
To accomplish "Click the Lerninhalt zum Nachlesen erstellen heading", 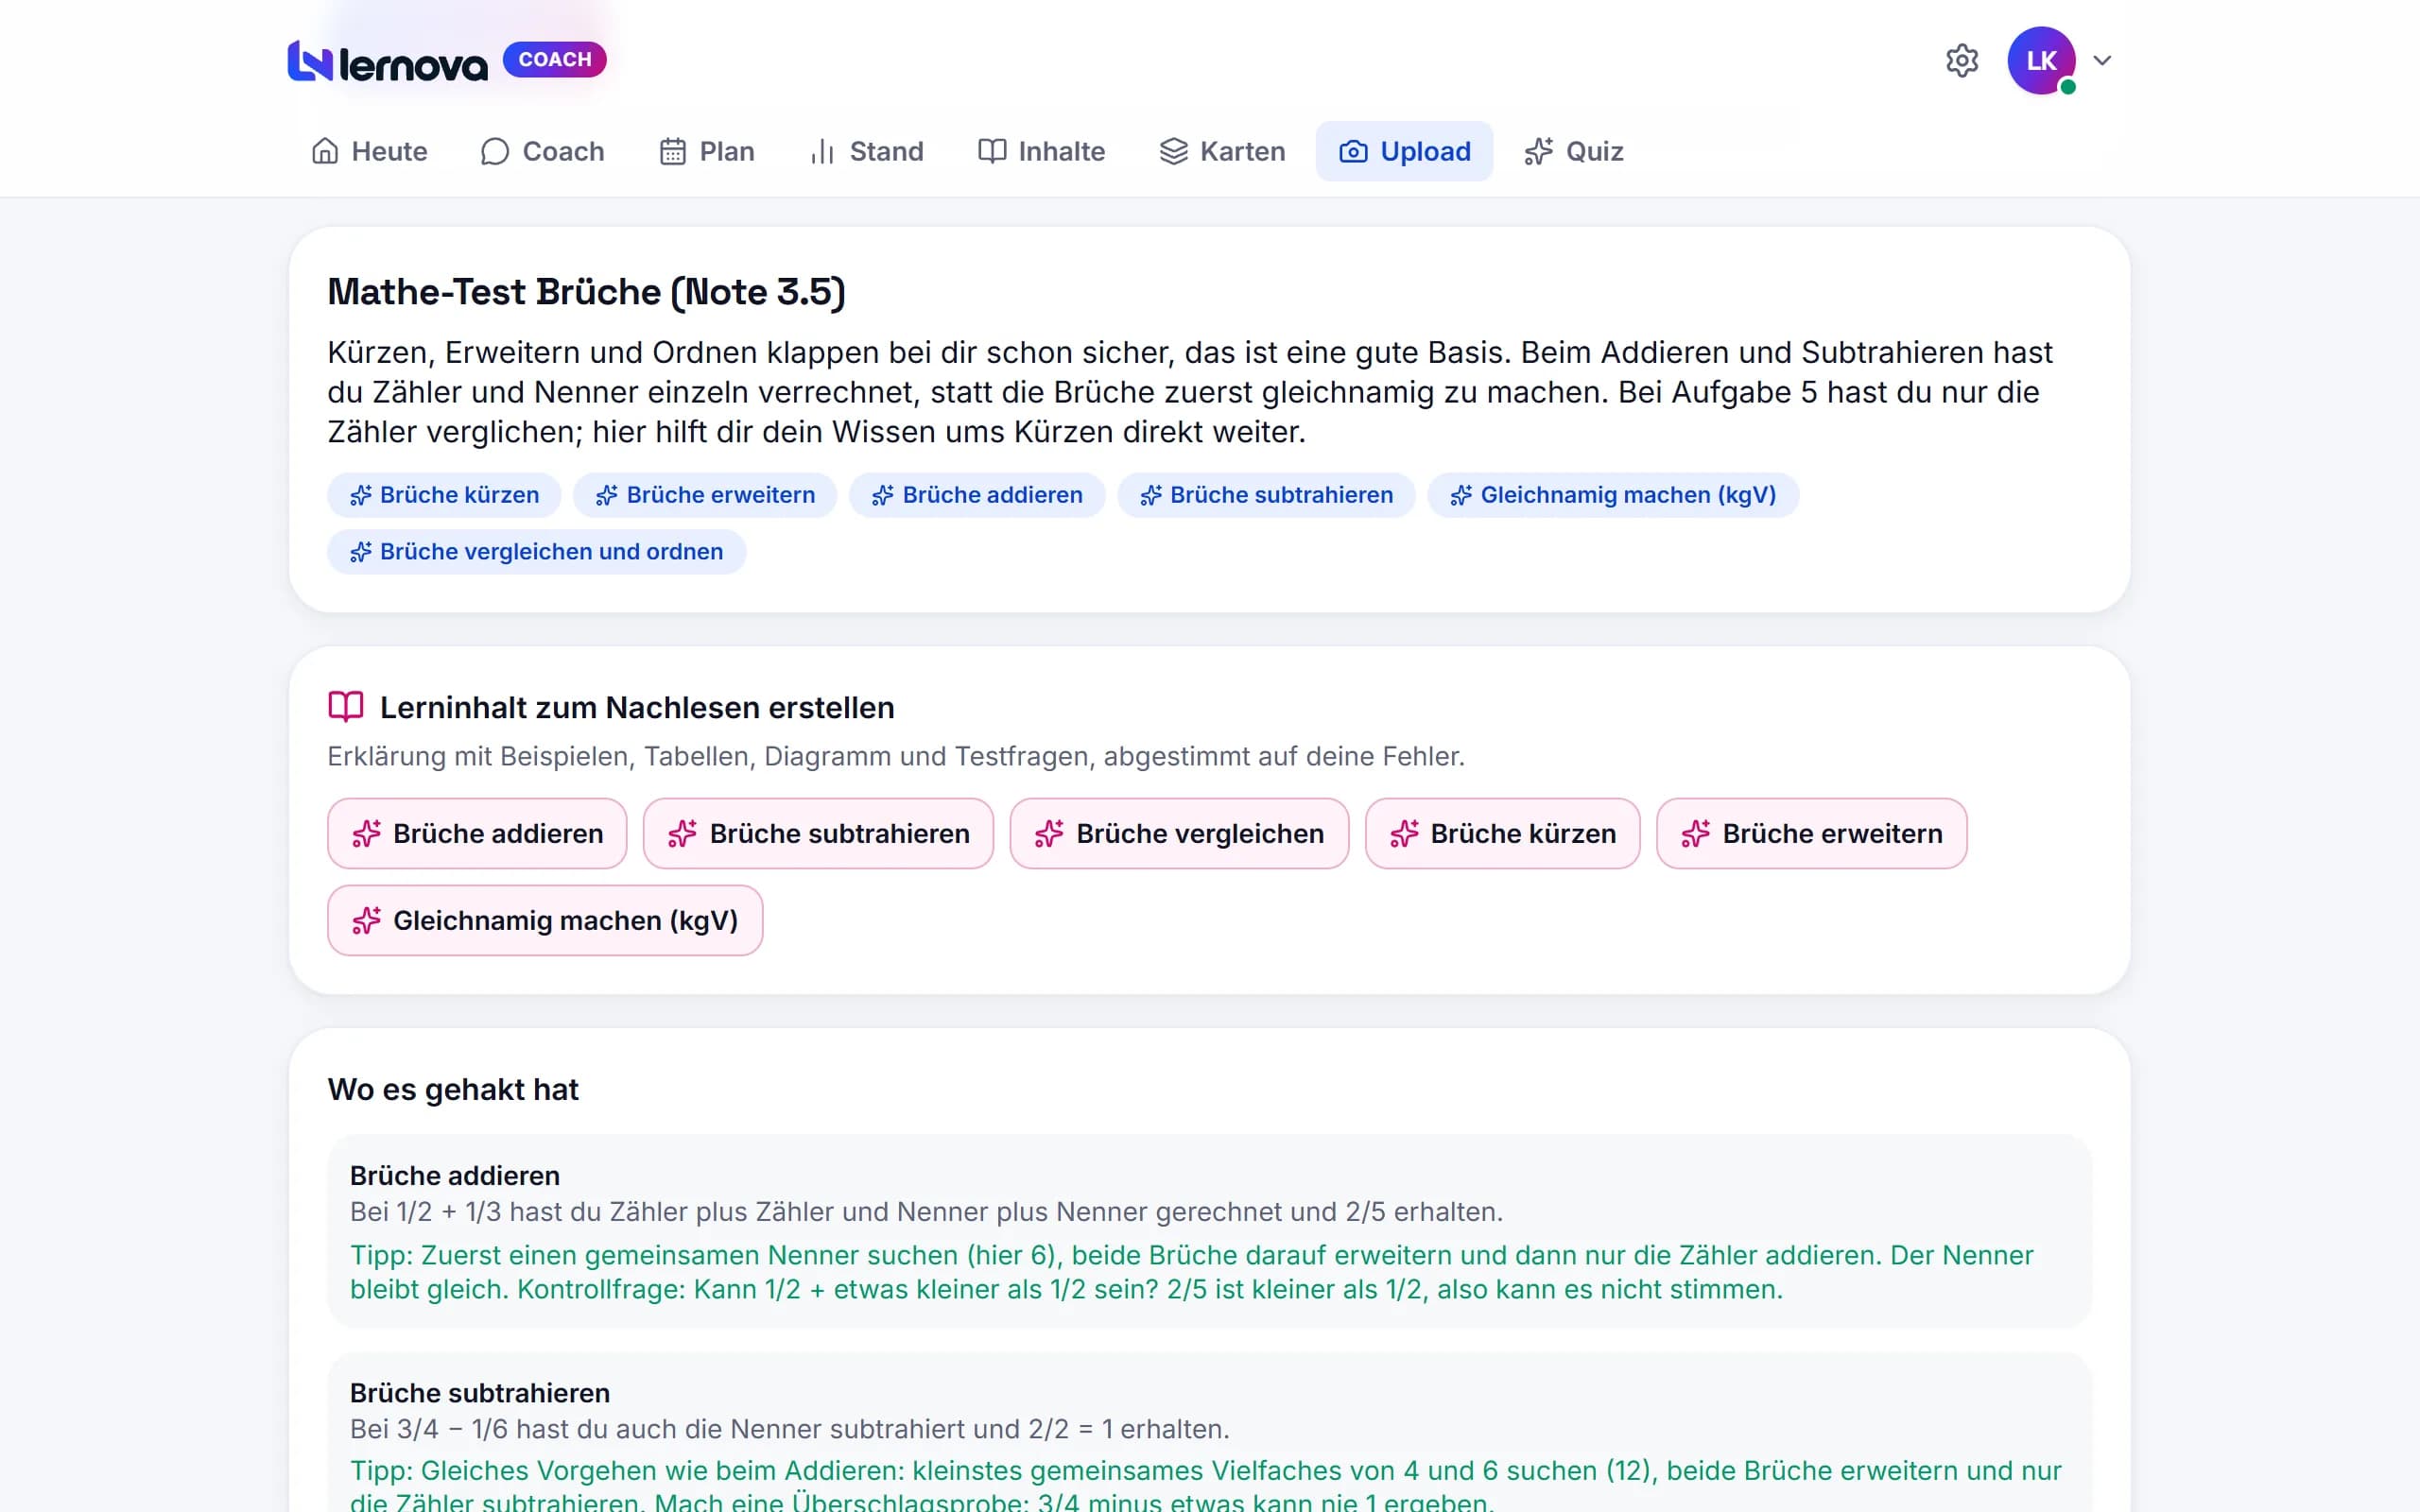I will coord(637,707).
